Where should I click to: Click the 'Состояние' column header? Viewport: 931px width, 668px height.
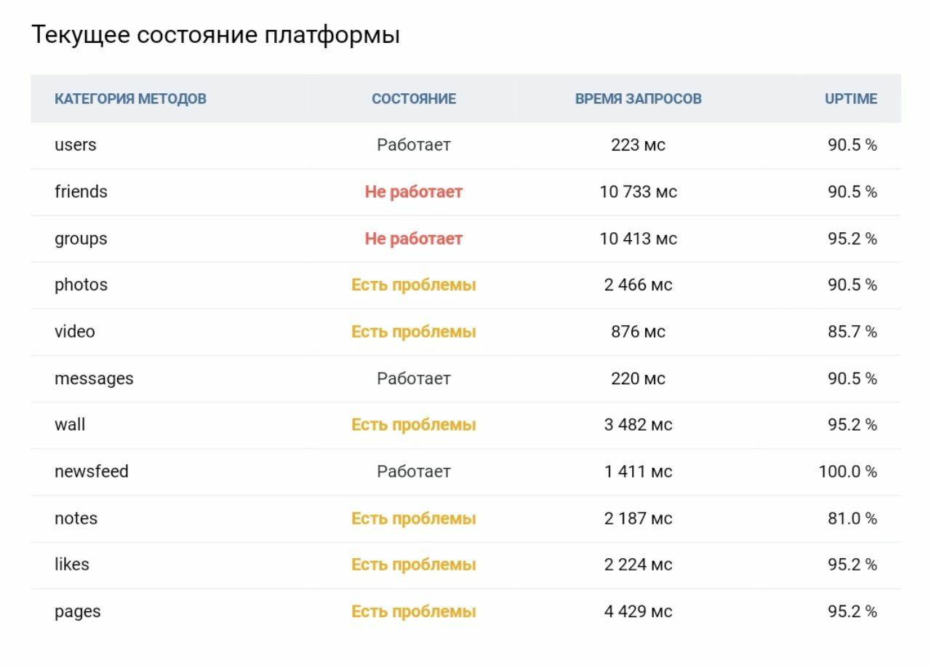[x=414, y=99]
